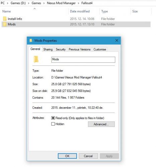The height and width of the screenshot is (167, 156).
Task: Close the Mods Properties dialog
Action: (117, 40)
